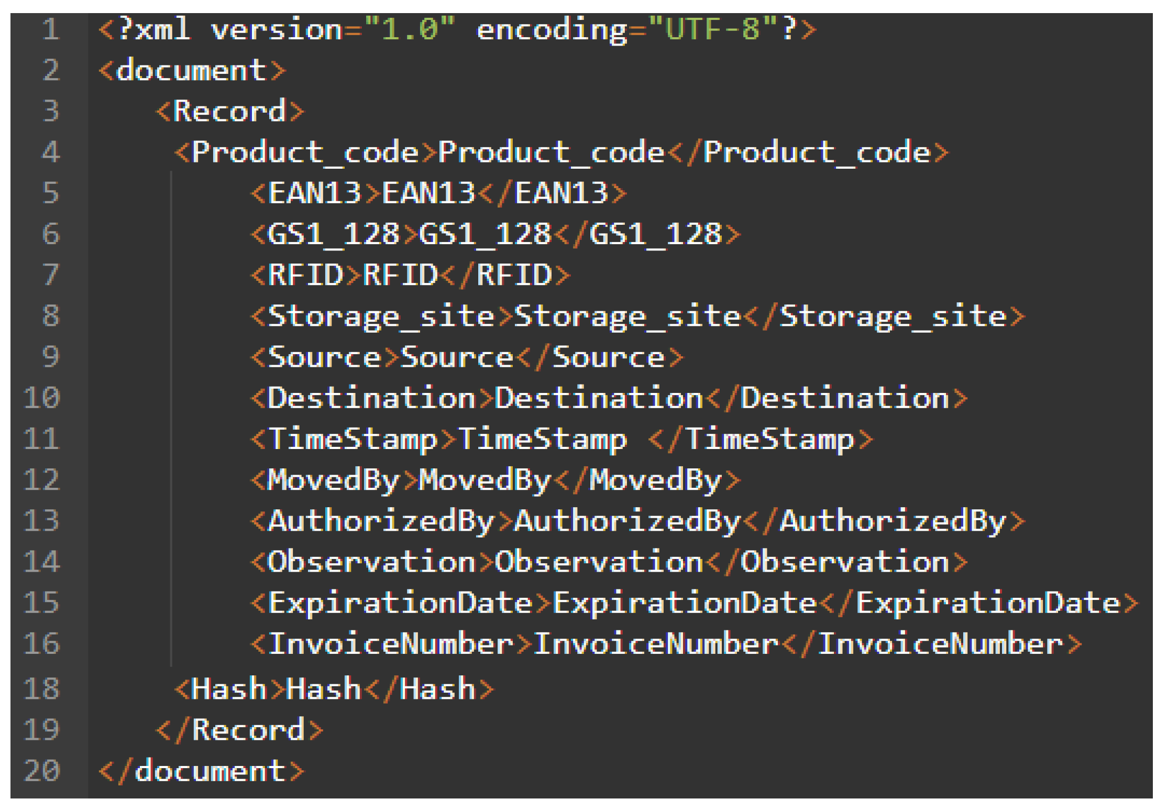
Task: Click the opening document tag
Action: [192, 70]
